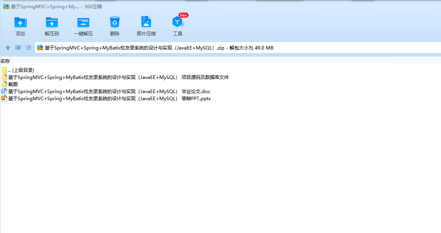Click the 名称 column header
Viewport: 441px width, 233px height.
[x=5, y=61]
